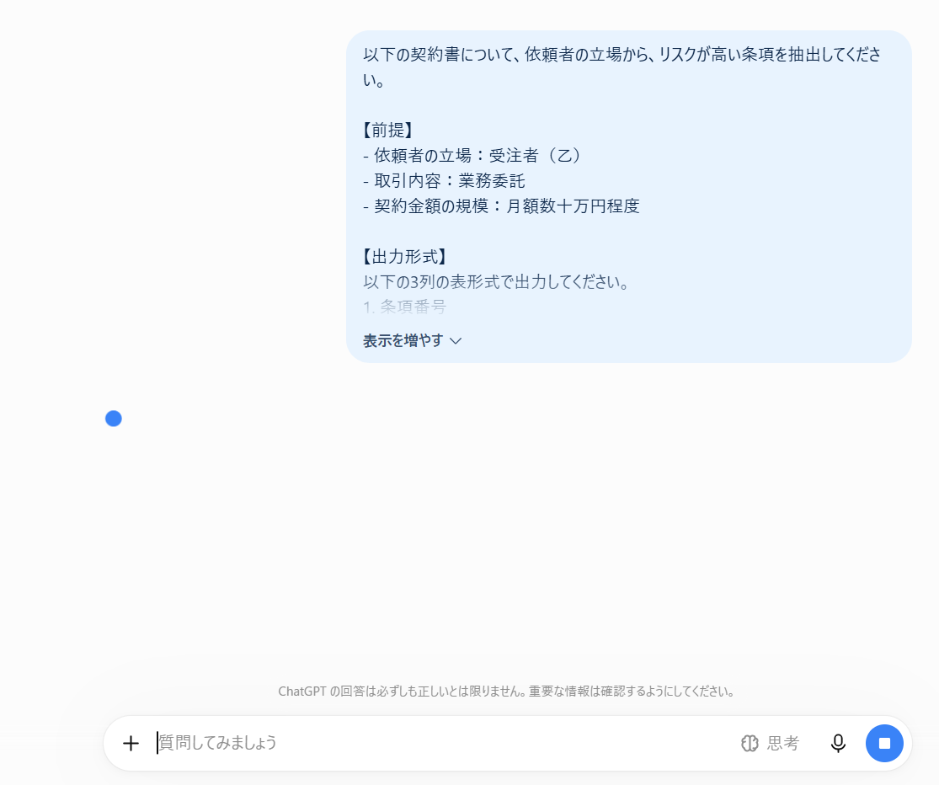Click the 【出力形式】 heading text
The width and height of the screenshot is (939, 785).
(x=405, y=257)
